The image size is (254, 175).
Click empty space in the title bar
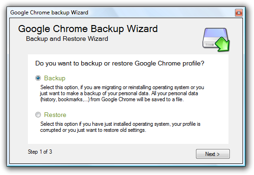coord(160,13)
